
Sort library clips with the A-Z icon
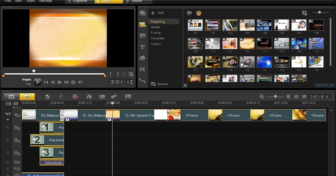(x=305, y=13)
